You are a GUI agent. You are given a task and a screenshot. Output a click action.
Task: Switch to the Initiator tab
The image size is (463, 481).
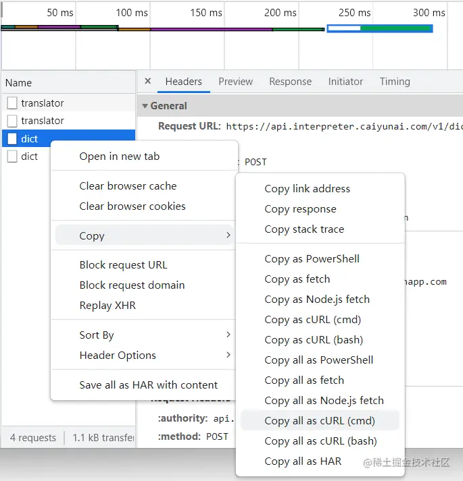click(345, 82)
